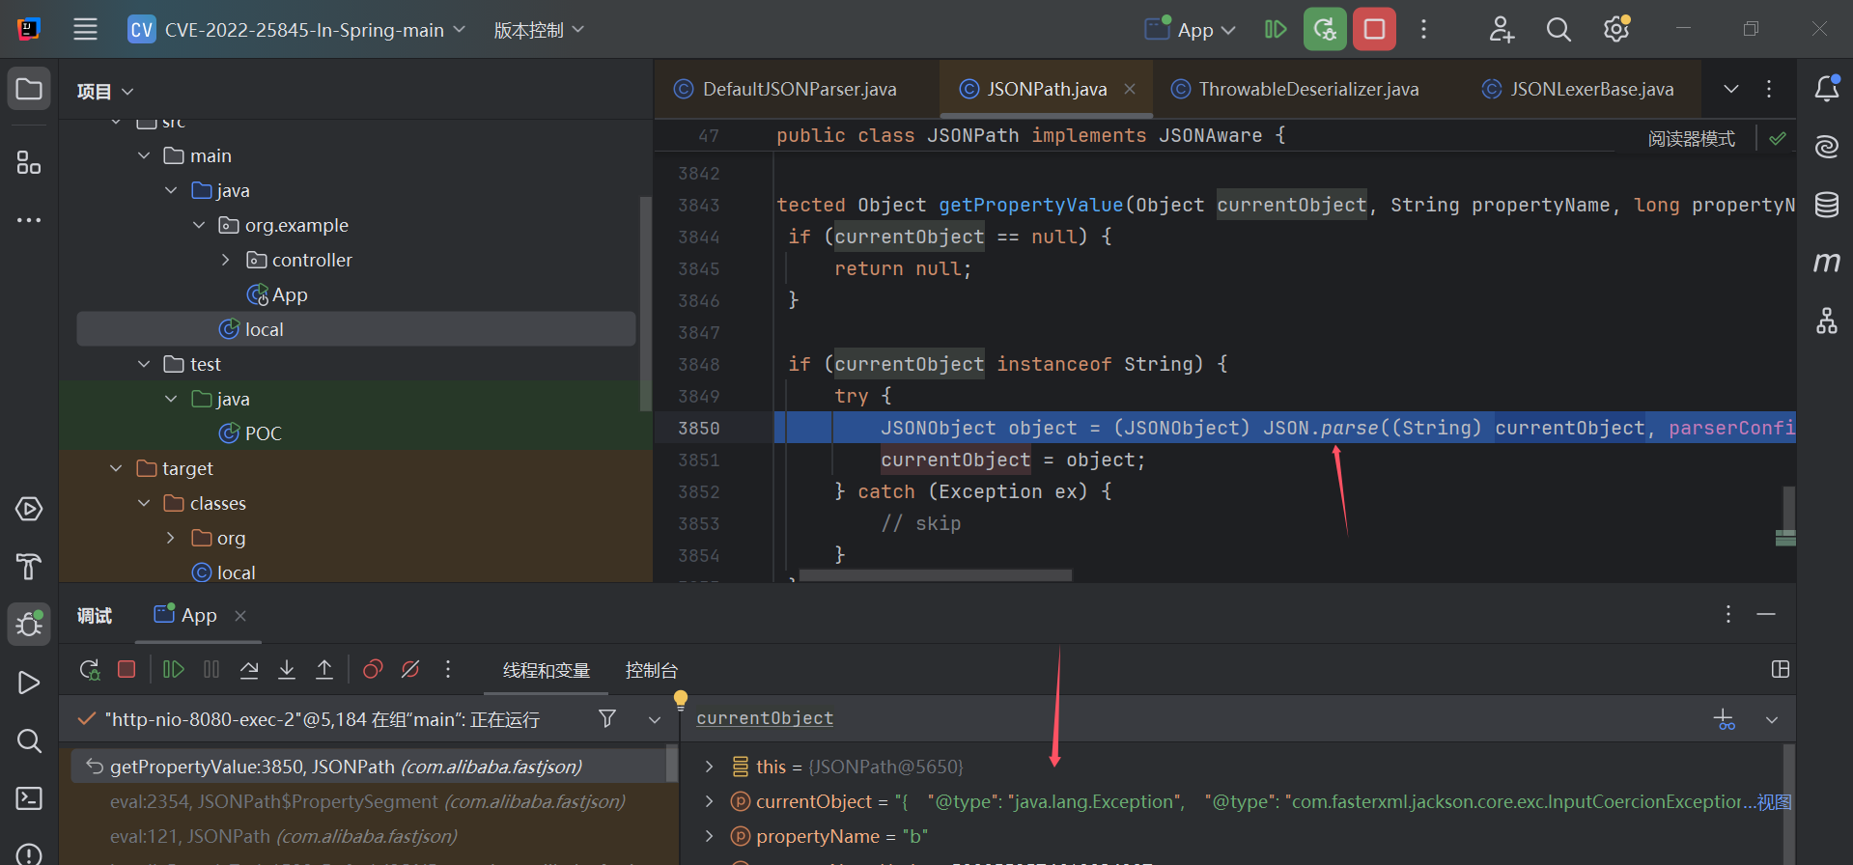
Task: Open evaluate expression history dropdown
Action: click(1772, 719)
